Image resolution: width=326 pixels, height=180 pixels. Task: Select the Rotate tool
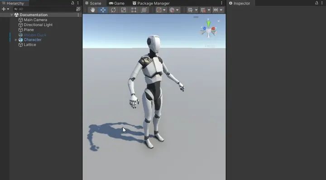tap(113, 10)
